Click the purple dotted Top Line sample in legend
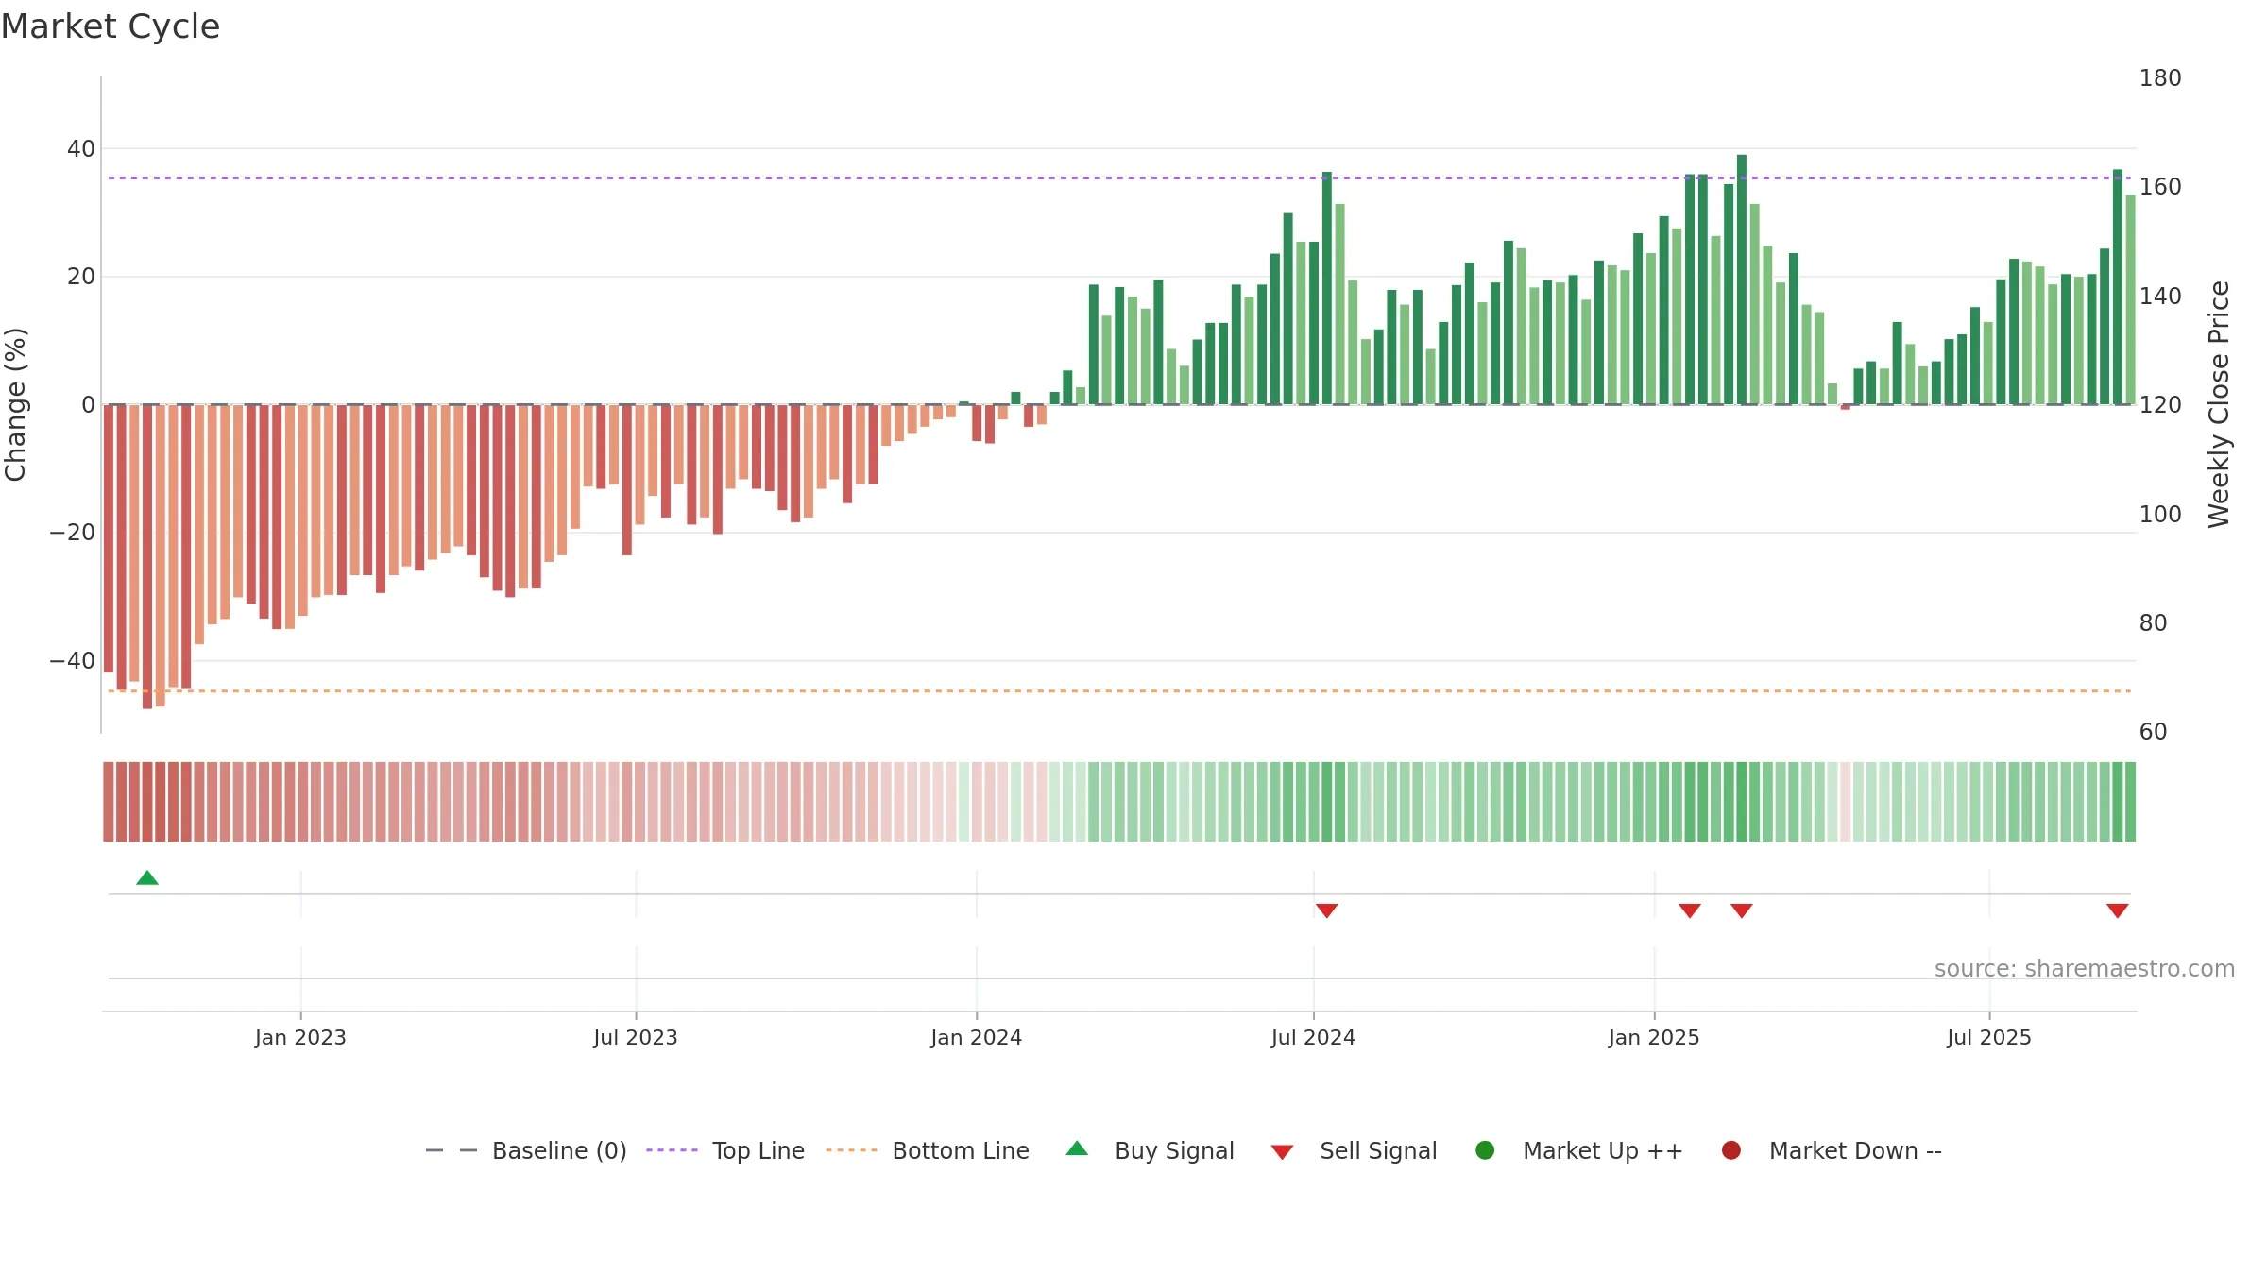Screen dimensions: 2267x1275 tap(672, 1150)
